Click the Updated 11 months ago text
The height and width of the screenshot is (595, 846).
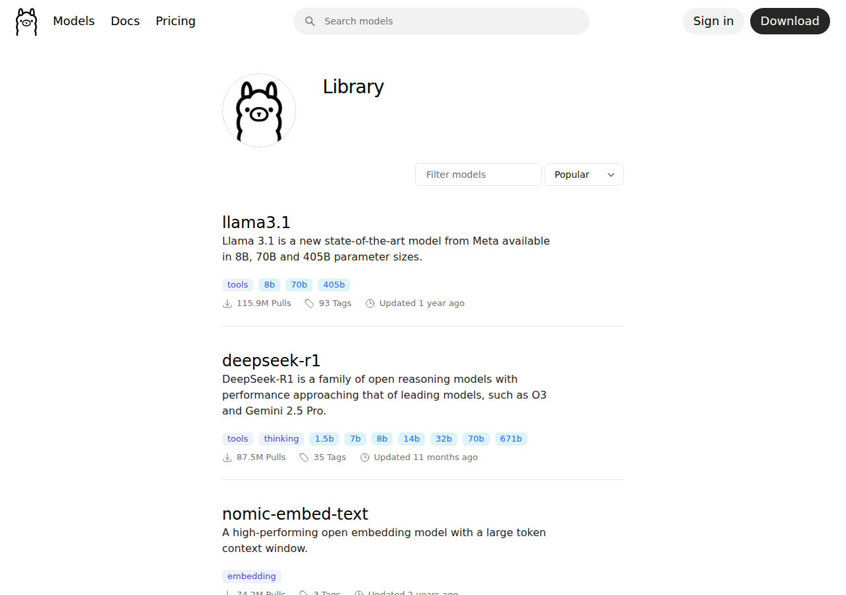coord(426,457)
